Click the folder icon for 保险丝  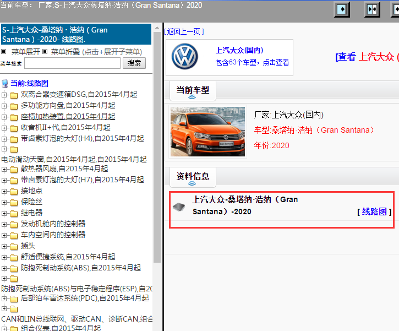pos(14,203)
